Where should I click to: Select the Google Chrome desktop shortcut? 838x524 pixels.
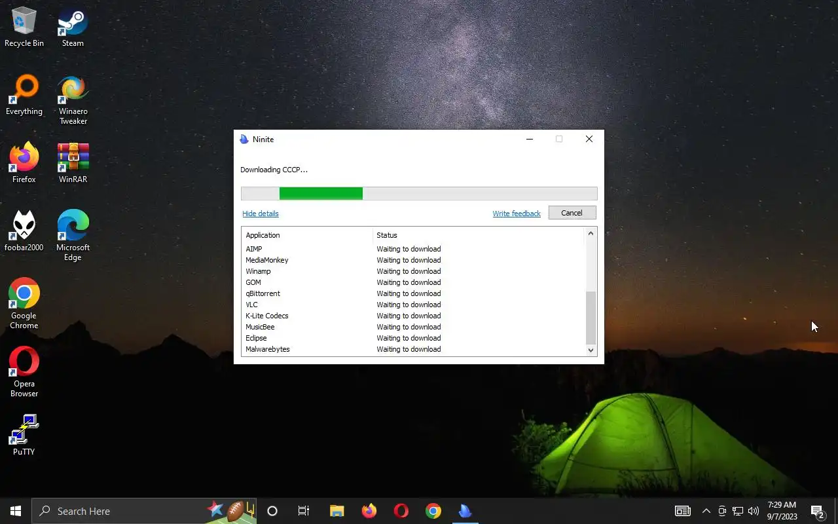pos(24,305)
